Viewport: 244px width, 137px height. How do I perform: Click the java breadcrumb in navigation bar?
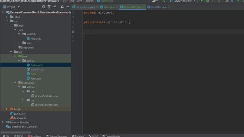coord(80,1)
